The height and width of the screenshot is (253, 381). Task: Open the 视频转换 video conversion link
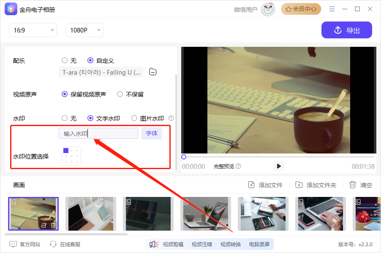(x=230, y=244)
